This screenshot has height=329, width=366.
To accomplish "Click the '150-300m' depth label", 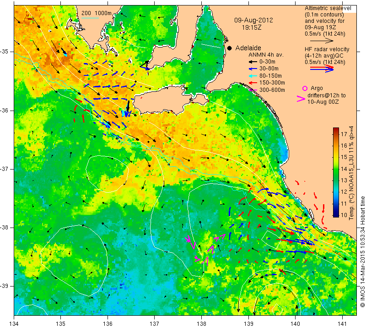I will [x=272, y=83].
